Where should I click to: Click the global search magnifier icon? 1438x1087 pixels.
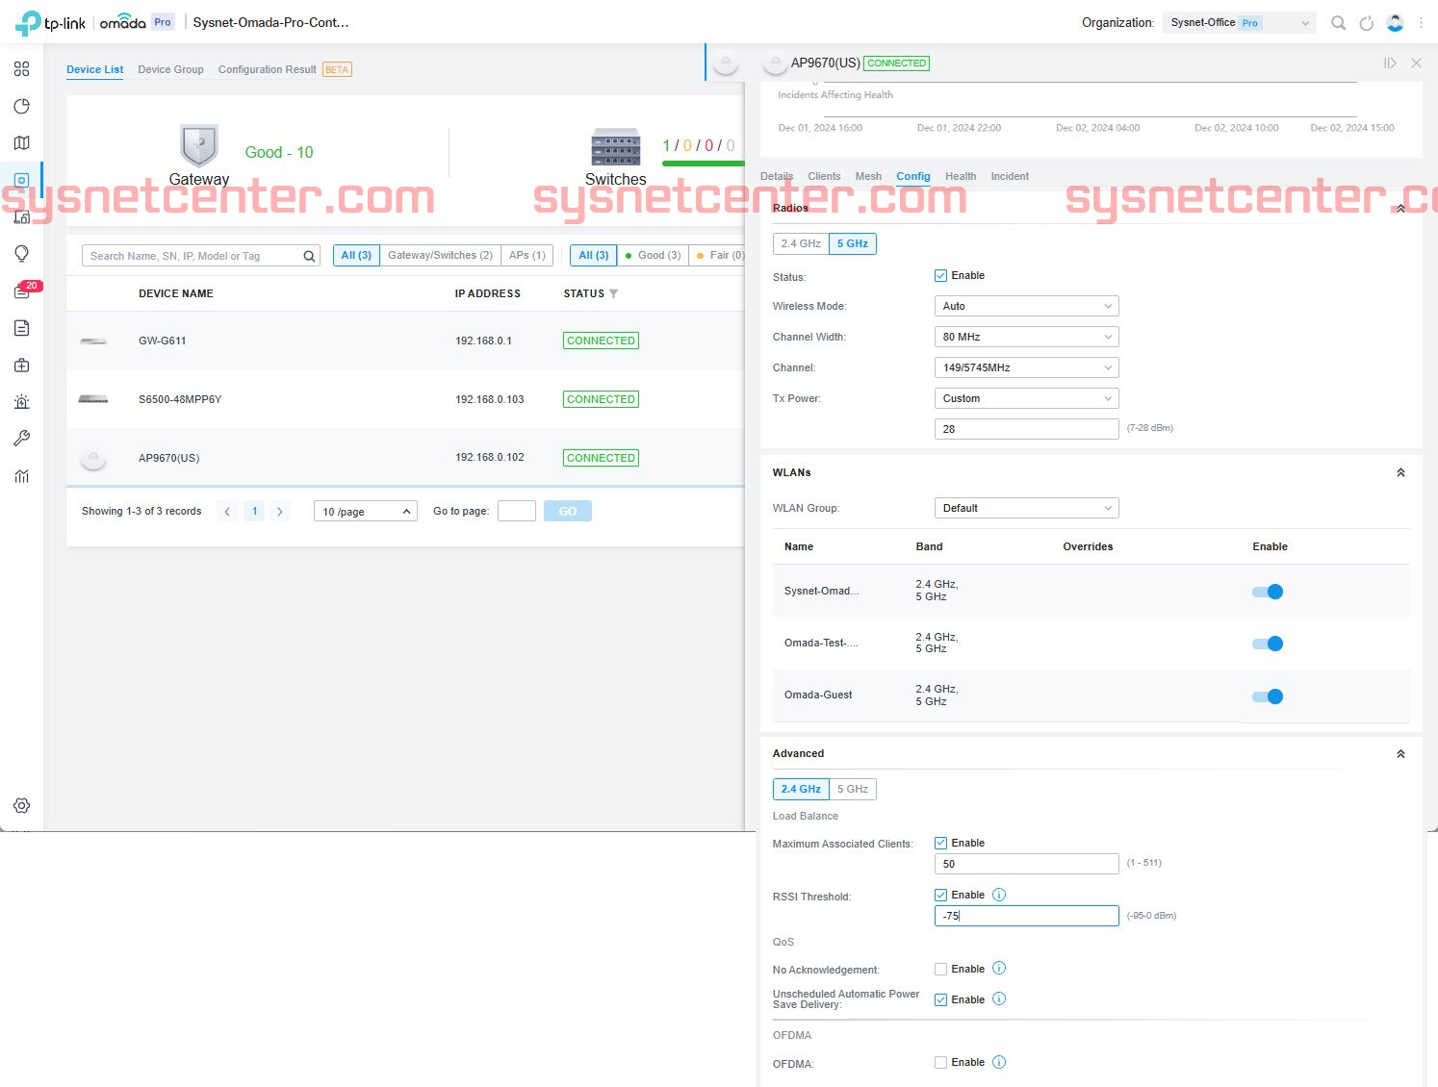pos(1338,23)
